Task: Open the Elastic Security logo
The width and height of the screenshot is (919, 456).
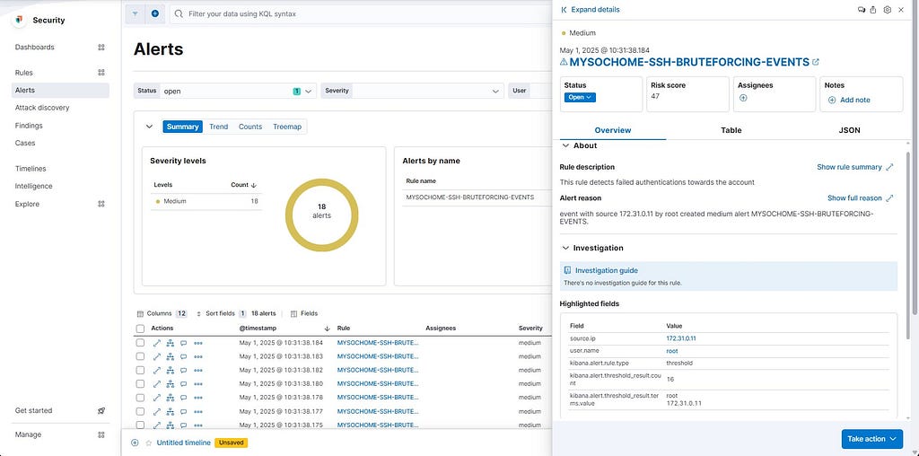Action: pos(20,20)
